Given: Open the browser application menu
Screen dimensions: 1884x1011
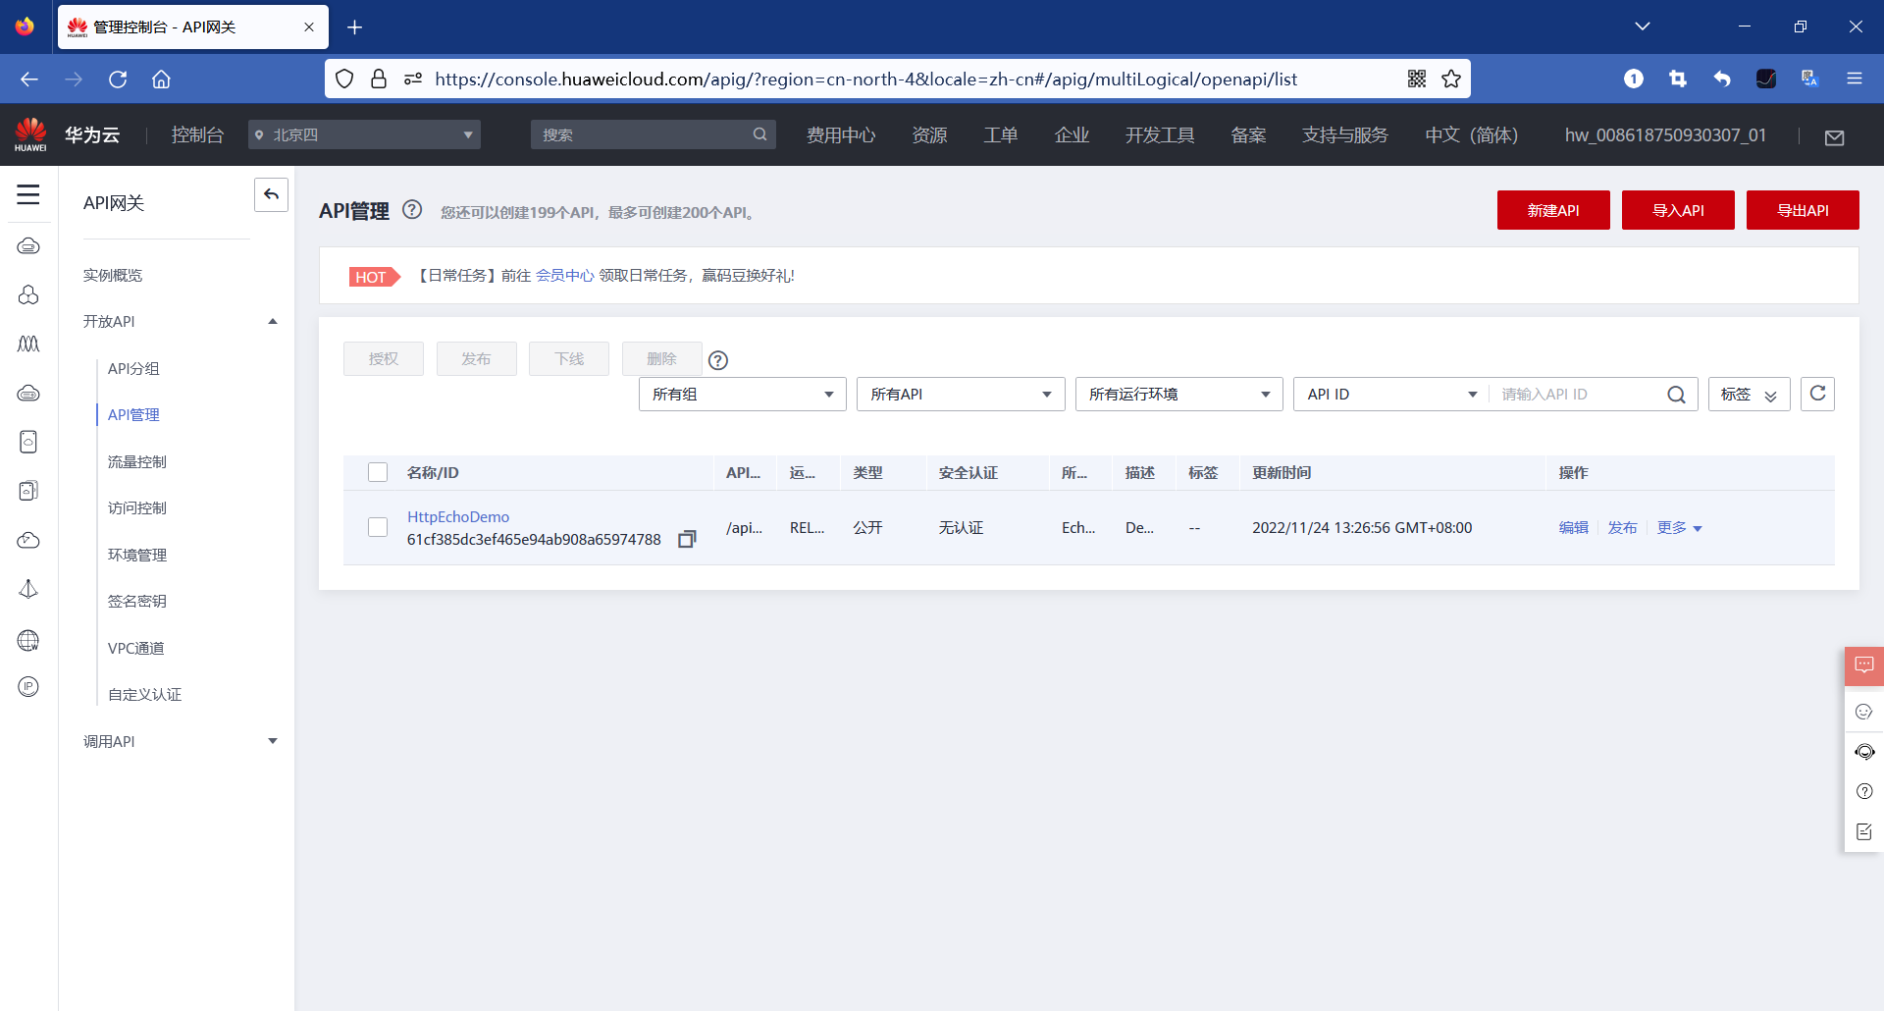Looking at the screenshot, I should coord(1855,79).
